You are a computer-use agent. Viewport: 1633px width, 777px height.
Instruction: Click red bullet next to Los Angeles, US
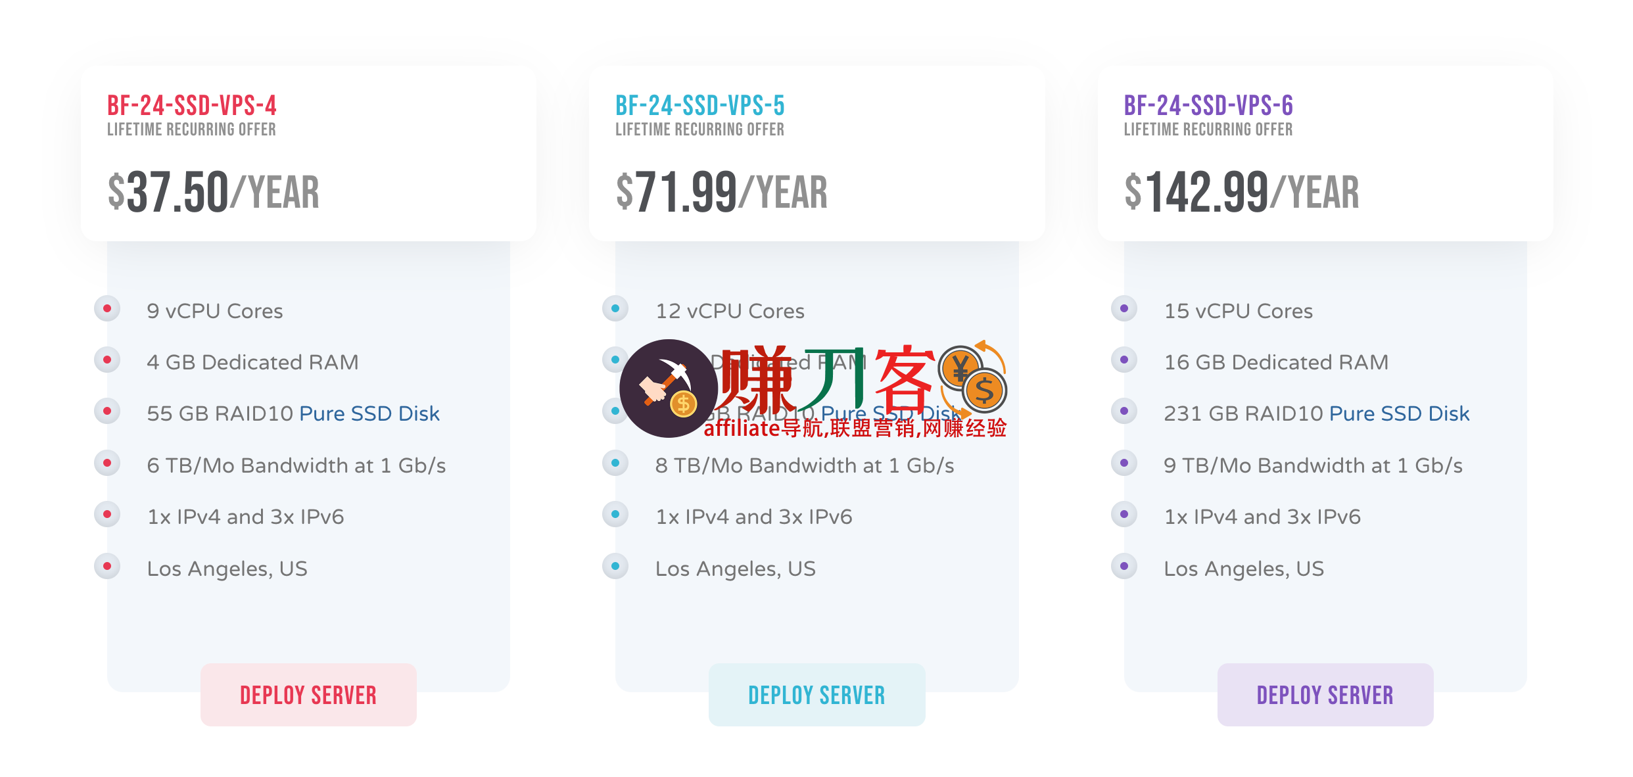pyautogui.click(x=107, y=566)
